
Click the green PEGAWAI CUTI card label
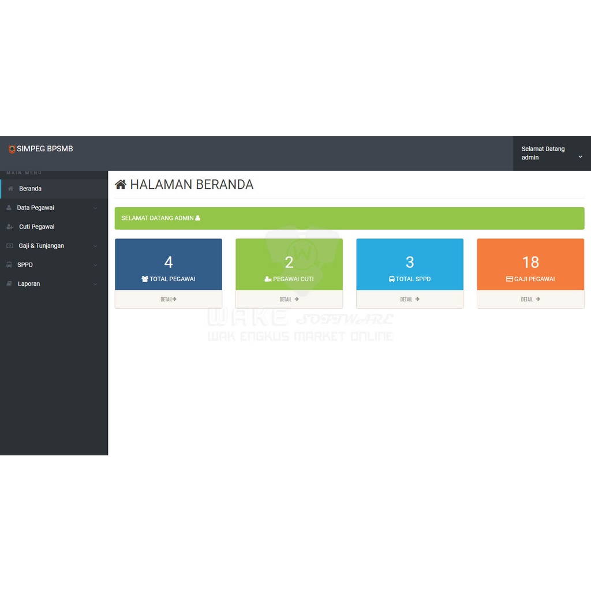click(293, 279)
